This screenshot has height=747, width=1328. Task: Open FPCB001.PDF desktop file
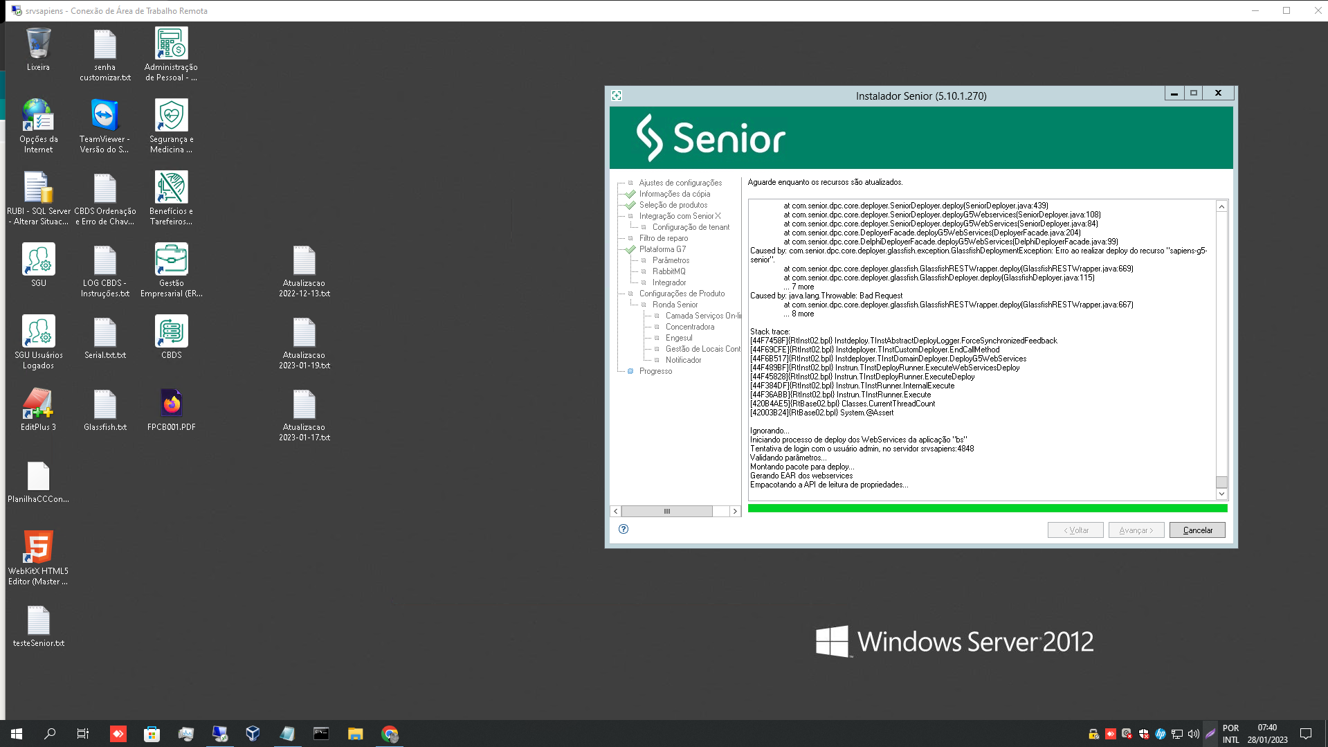(x=171, y=409)
